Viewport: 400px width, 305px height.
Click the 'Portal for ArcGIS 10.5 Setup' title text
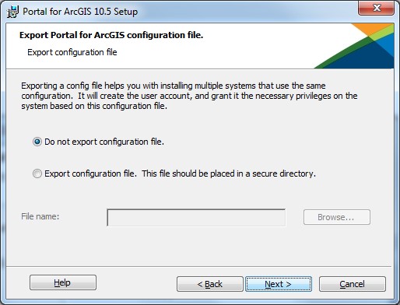[80, 12]
